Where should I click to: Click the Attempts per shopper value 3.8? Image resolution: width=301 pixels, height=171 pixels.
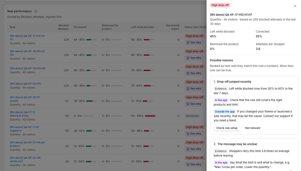[x=258, y=49]
